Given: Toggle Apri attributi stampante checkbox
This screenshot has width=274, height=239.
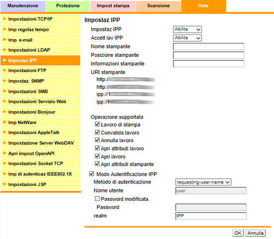Looking at the screenshot, I should (x=97, y=164).
